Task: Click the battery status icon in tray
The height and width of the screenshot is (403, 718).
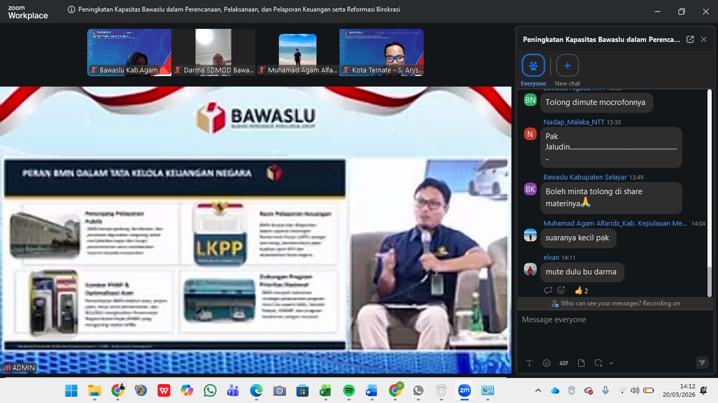Action: click(649, 391)
